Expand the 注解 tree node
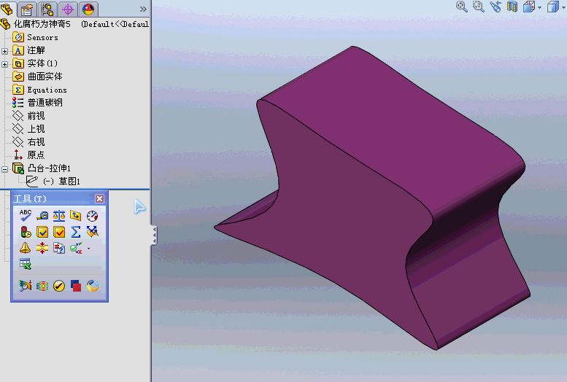Image resolution: width=567 pixels, height=382 pixels. pyautogui.click(x=4, y=51)
